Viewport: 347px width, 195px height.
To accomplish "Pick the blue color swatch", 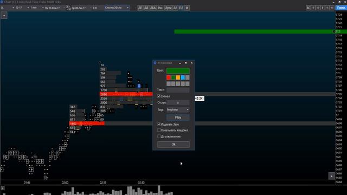I will [183, 77].
